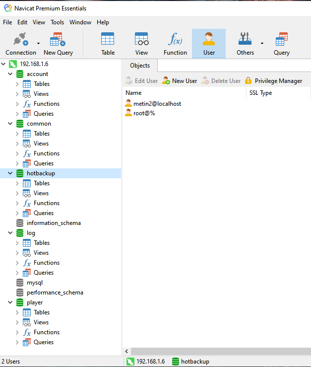Screen dimensions: 311x367
Task: Collapse the log database
Action: pos(10,232)
